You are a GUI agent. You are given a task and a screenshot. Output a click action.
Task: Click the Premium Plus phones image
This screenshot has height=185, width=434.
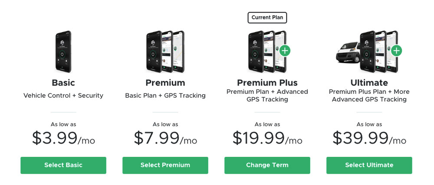[265, 51]
